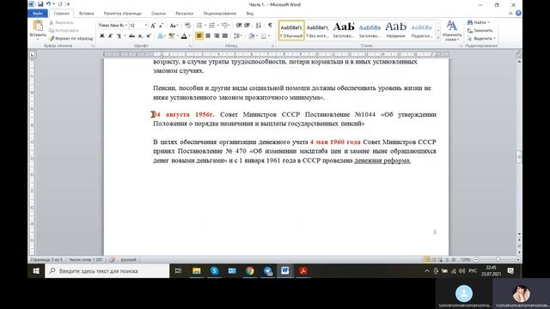
Task: Open the Change Case Aa dropdown
Action: tap(174, 25)
